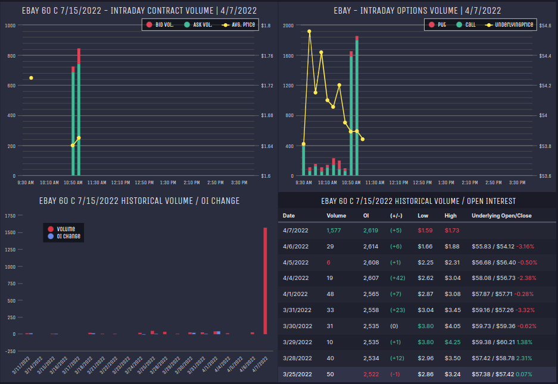Toggle the Put legend entry
Viewport: 558px width, 384px height.
click(x=437, y=24)
